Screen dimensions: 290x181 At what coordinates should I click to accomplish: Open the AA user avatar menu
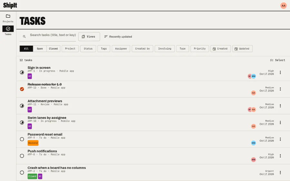[x=283, y=5]
